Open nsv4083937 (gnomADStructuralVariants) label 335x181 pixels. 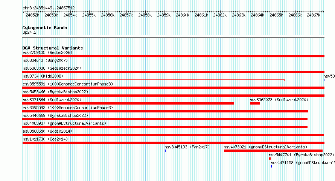64,123
